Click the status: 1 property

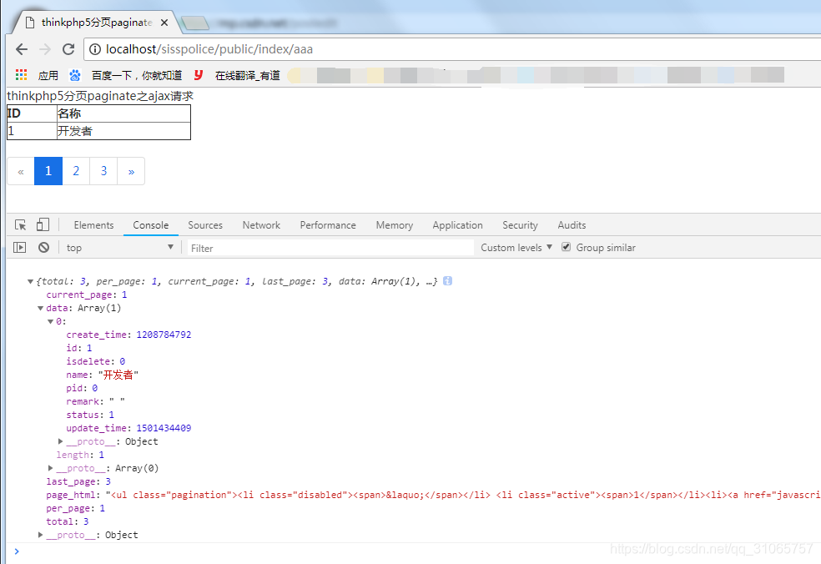[90, 415]
